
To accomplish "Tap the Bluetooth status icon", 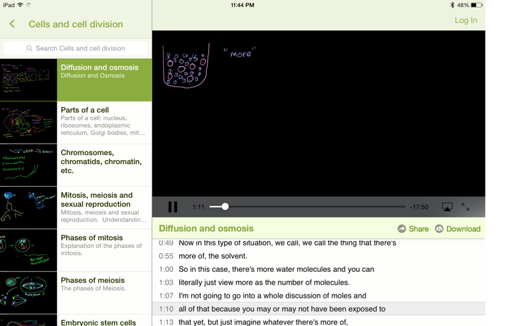I will [451, 5].
